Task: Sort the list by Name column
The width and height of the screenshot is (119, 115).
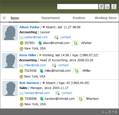Action: (x=15, y=18)
